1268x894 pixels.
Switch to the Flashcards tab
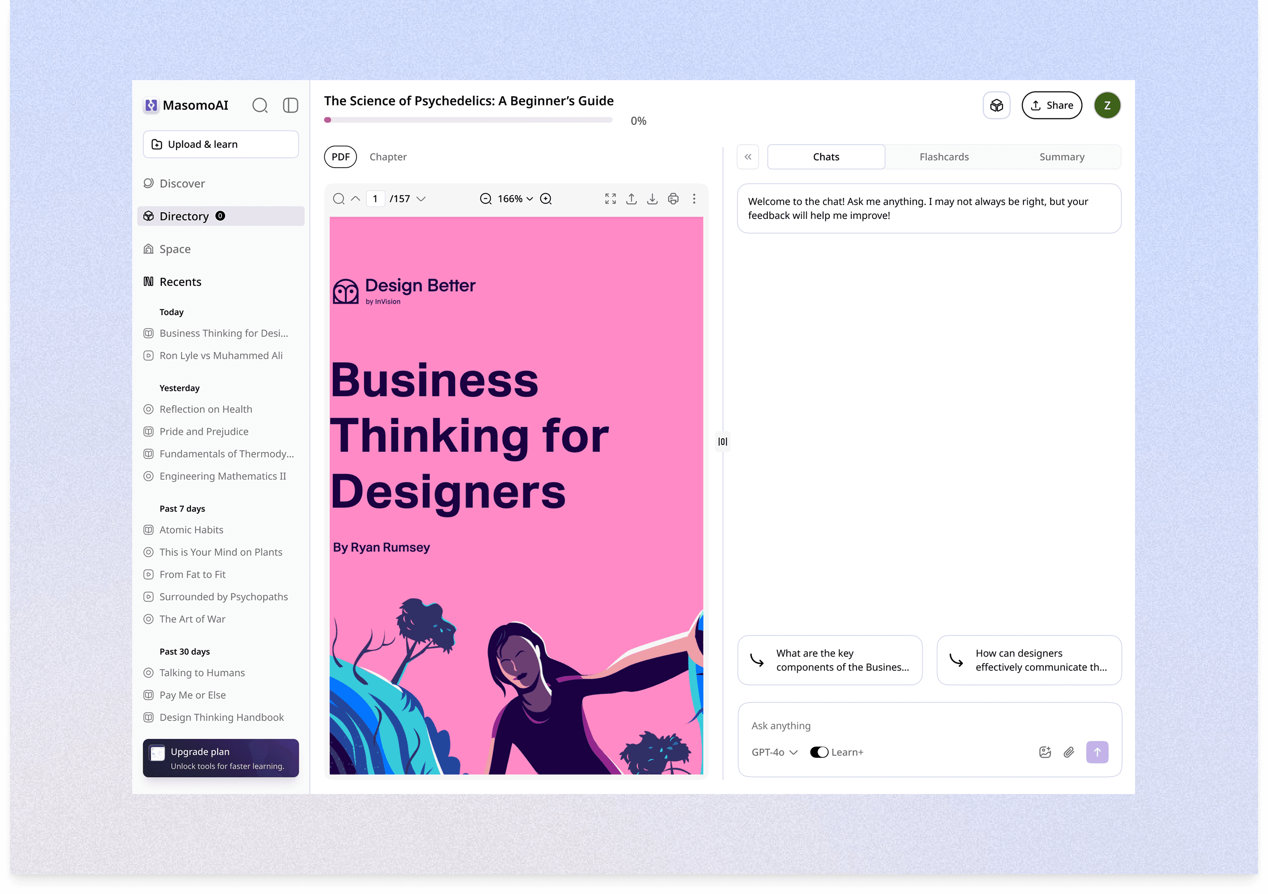point(944,157)
